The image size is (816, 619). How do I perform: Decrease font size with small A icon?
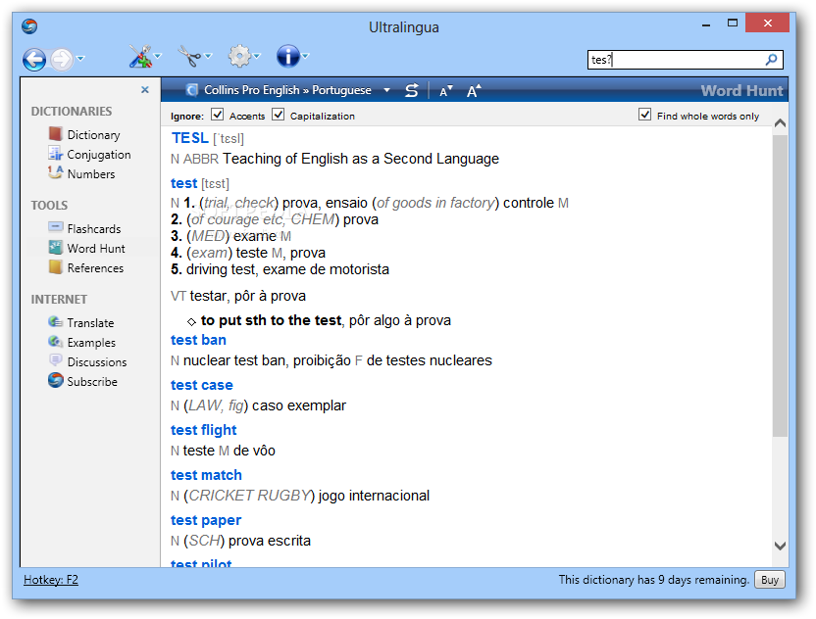(x=446, y=91)
